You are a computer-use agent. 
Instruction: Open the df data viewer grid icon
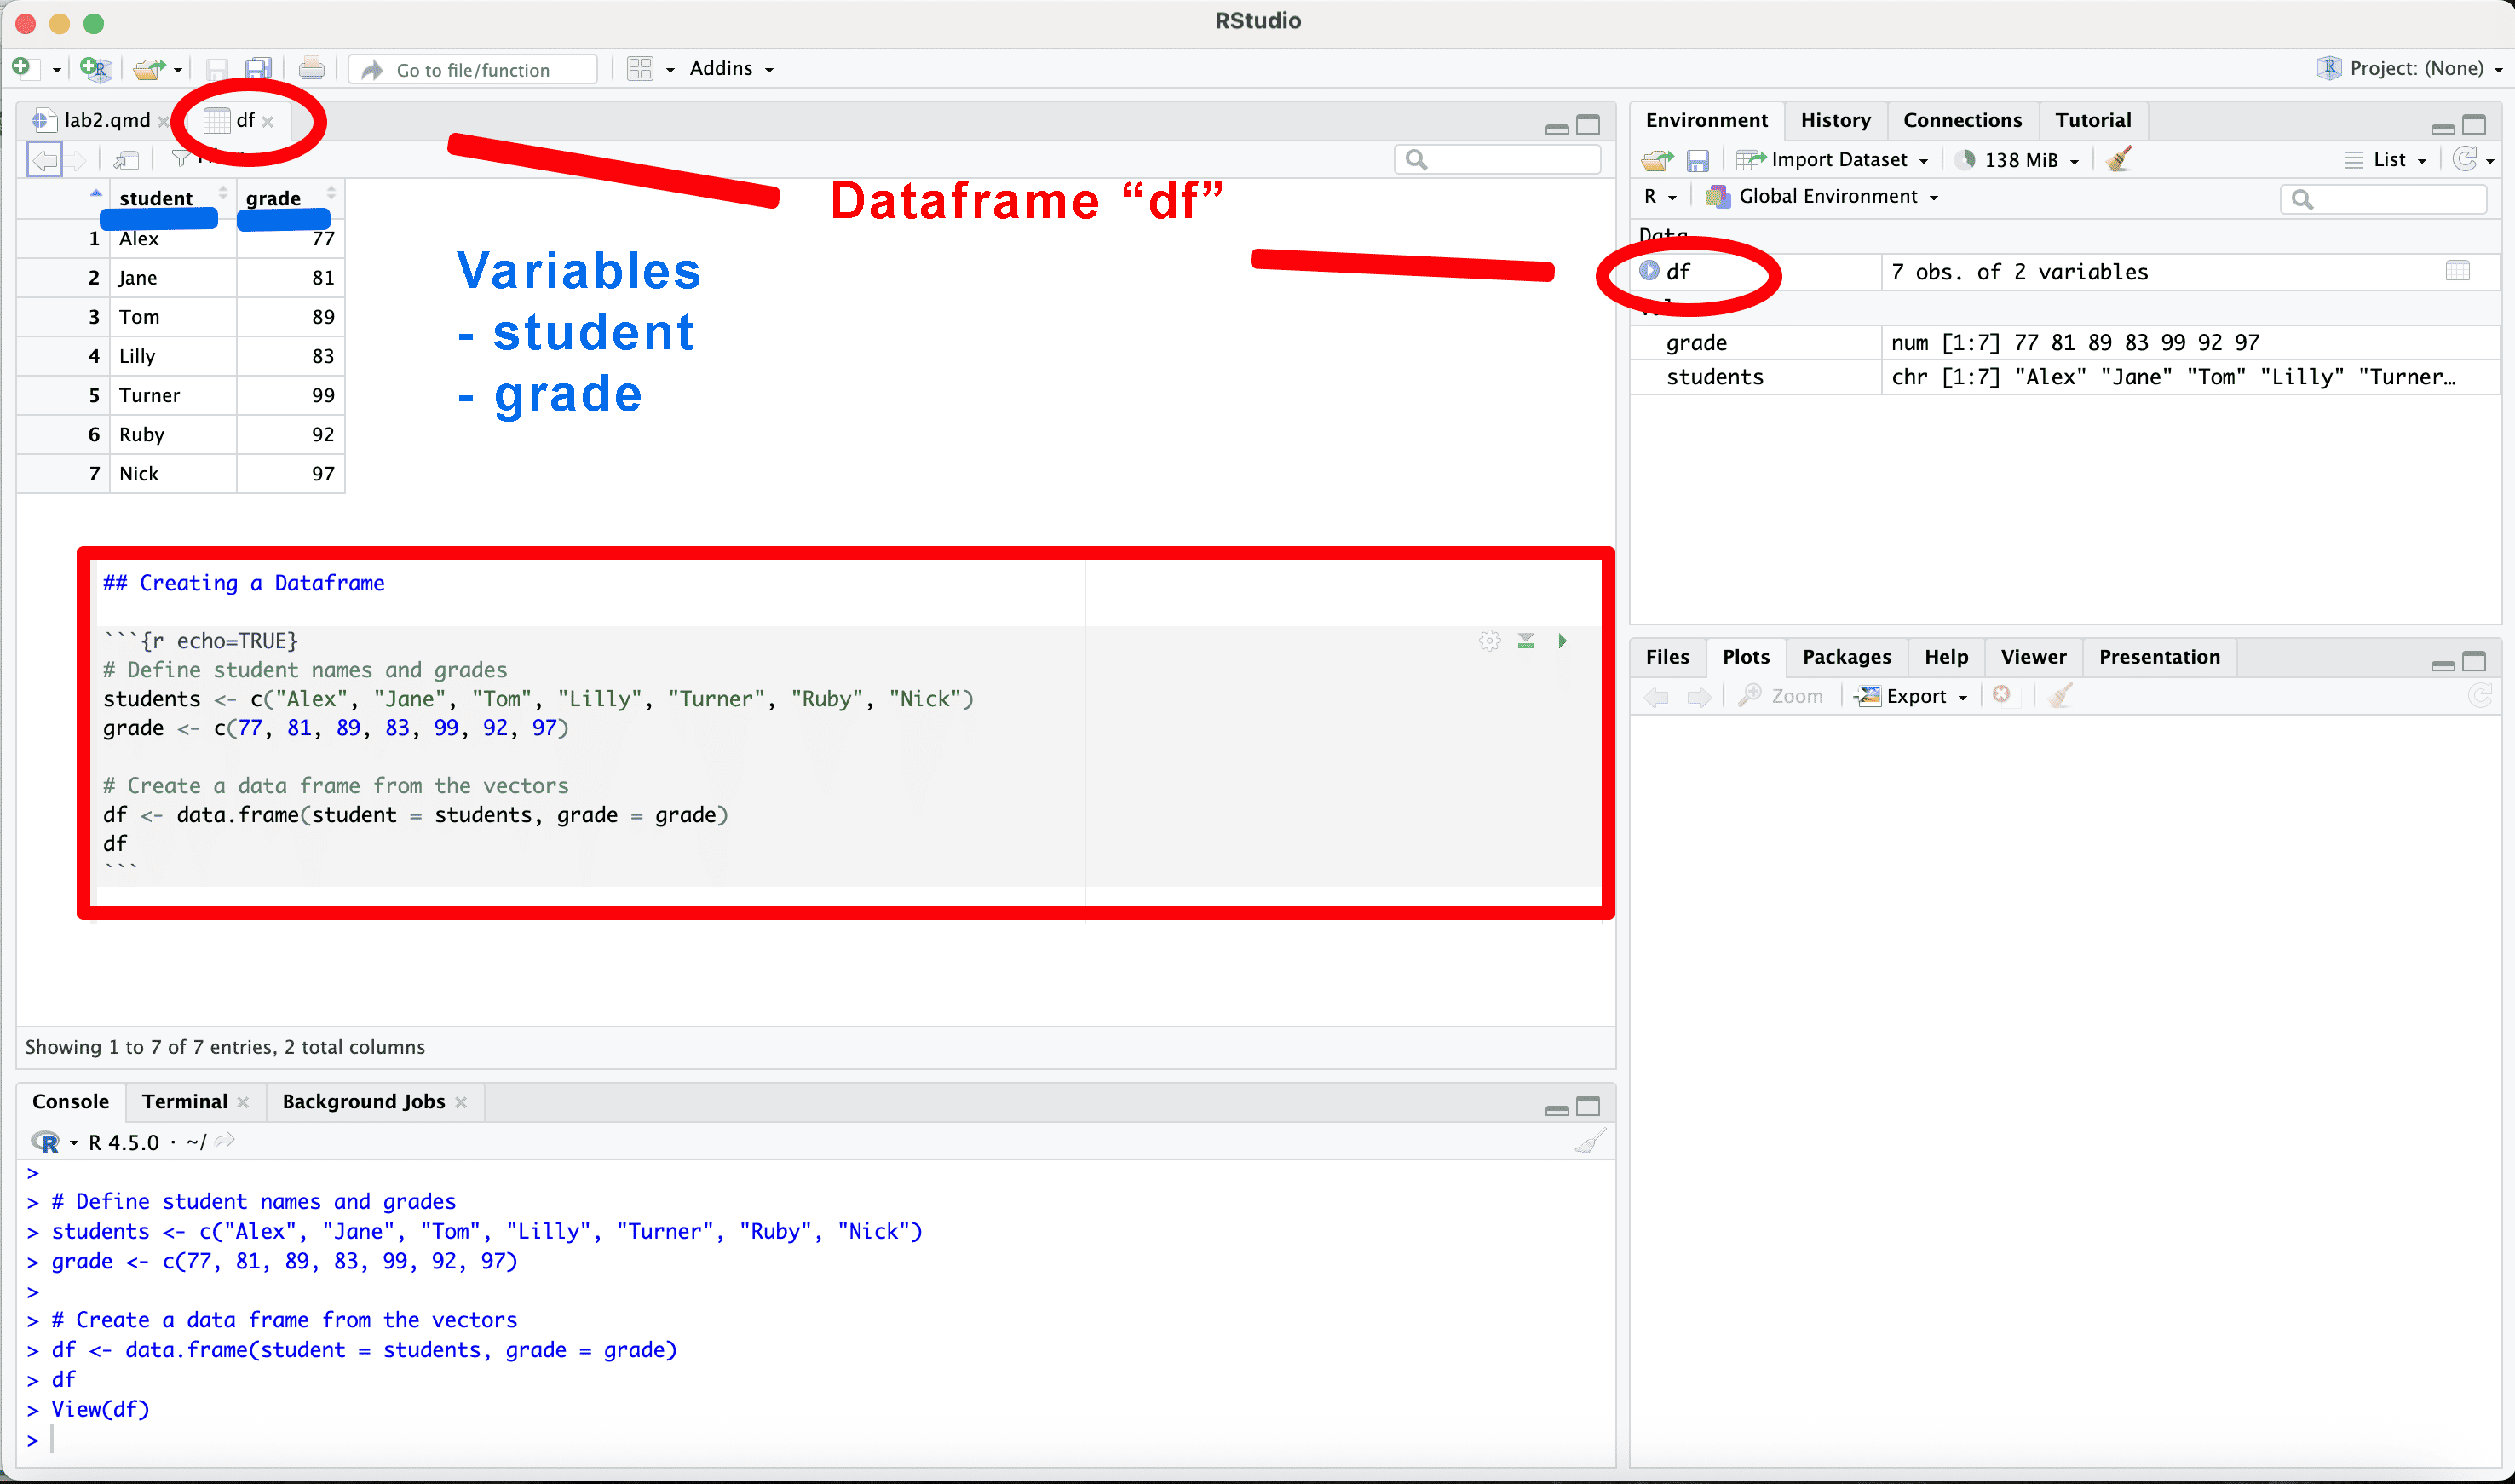coord(2457,271)
